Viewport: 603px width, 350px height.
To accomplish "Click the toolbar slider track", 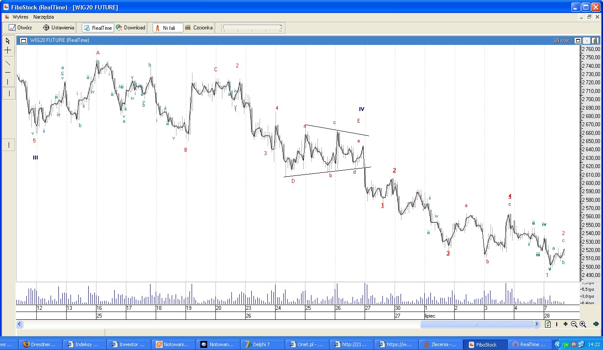I will click(x=252, y=28).
